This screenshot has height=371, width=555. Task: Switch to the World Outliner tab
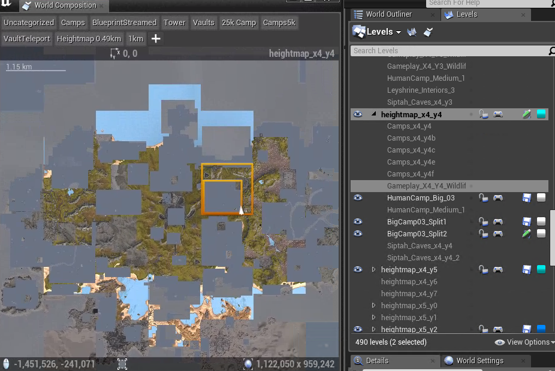pyautogui.click(x=388, y=14)
